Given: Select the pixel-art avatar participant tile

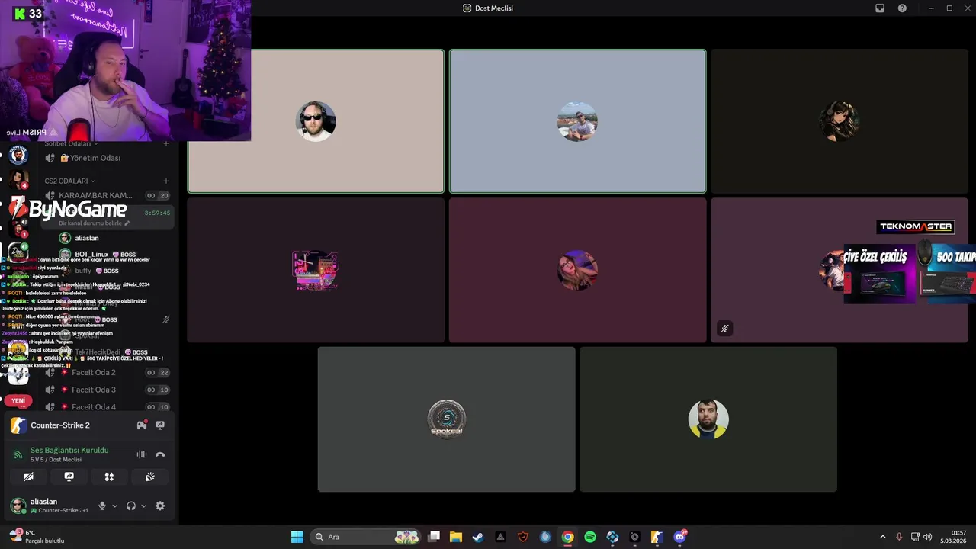Looking at the screenshot, I should (x=316, y=270).
